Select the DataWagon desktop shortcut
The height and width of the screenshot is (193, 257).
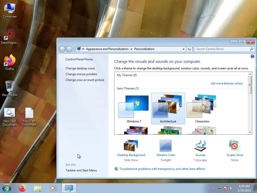point(10,36)
